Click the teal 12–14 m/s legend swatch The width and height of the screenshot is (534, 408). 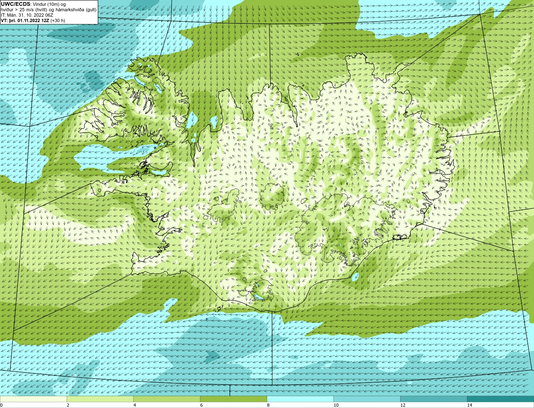pyautogui.click(x=434, y=399)
